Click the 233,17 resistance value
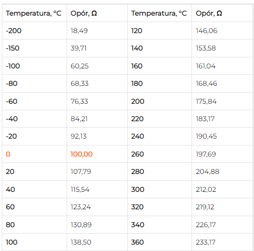 tap(206, 242)
